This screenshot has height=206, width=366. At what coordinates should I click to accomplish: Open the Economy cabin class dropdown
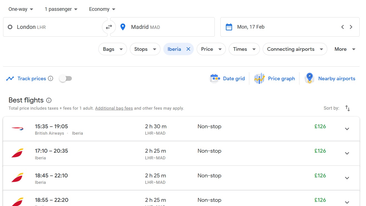tap(102, 9)
